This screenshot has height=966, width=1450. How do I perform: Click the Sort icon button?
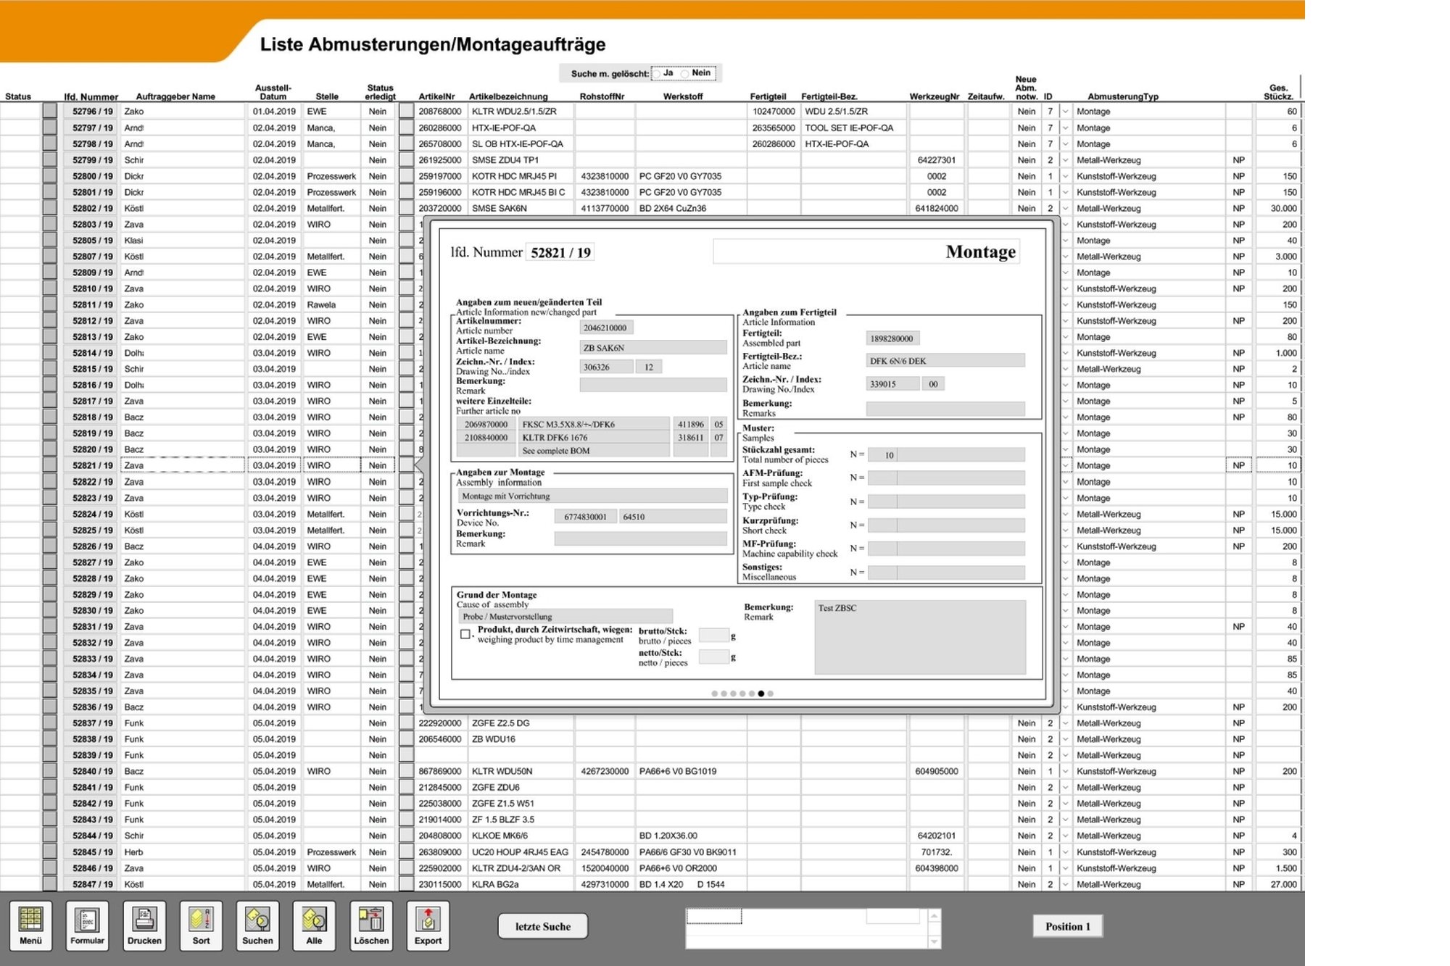tap(201, 925)
